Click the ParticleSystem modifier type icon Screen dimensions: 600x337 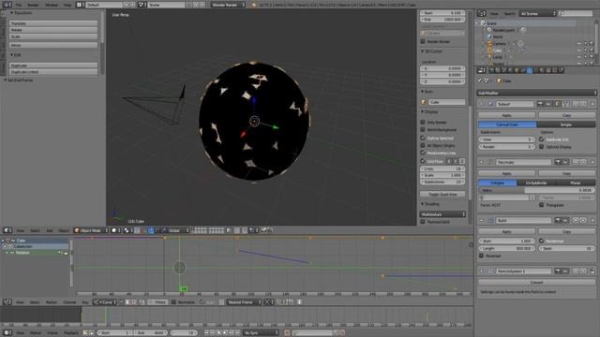tap(490, 271)
